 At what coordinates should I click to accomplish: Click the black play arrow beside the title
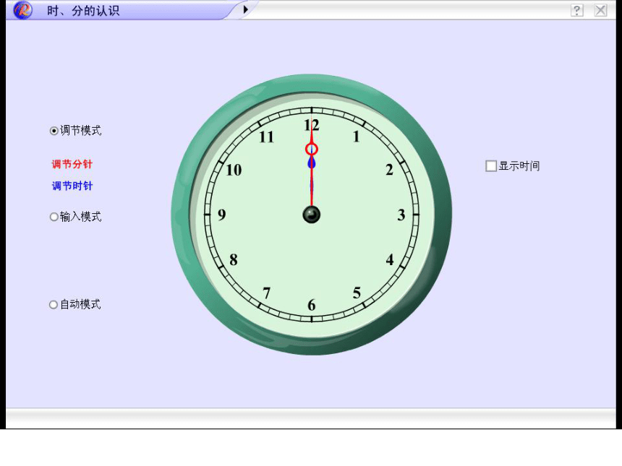click(246, 9)
